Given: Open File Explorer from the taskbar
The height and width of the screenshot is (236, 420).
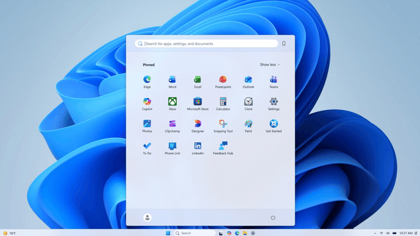Looking at the screenshot, I should pyautogui.click(x=245, y=233).
